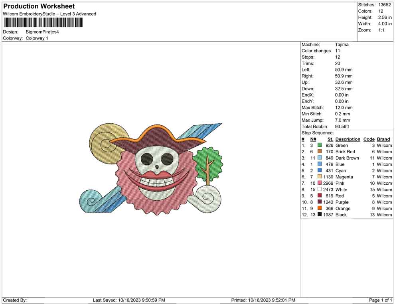Click the Height value '2.56 in'
Image resolution: width=395 pixels, height=304 pixels.
(385, 18)
